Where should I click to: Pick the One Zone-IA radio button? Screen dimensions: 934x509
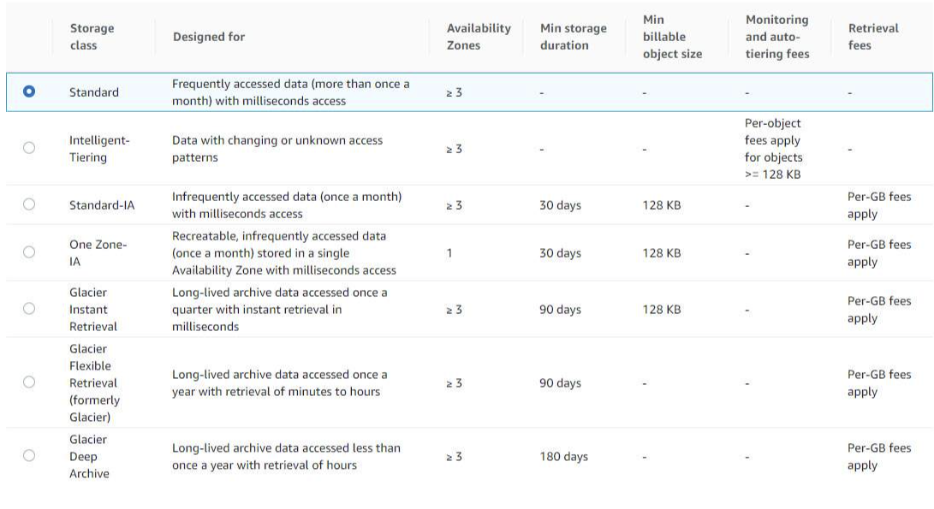[x=29, y=252]
